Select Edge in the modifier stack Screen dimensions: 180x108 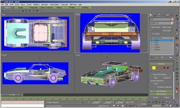(x=156, y=43)
